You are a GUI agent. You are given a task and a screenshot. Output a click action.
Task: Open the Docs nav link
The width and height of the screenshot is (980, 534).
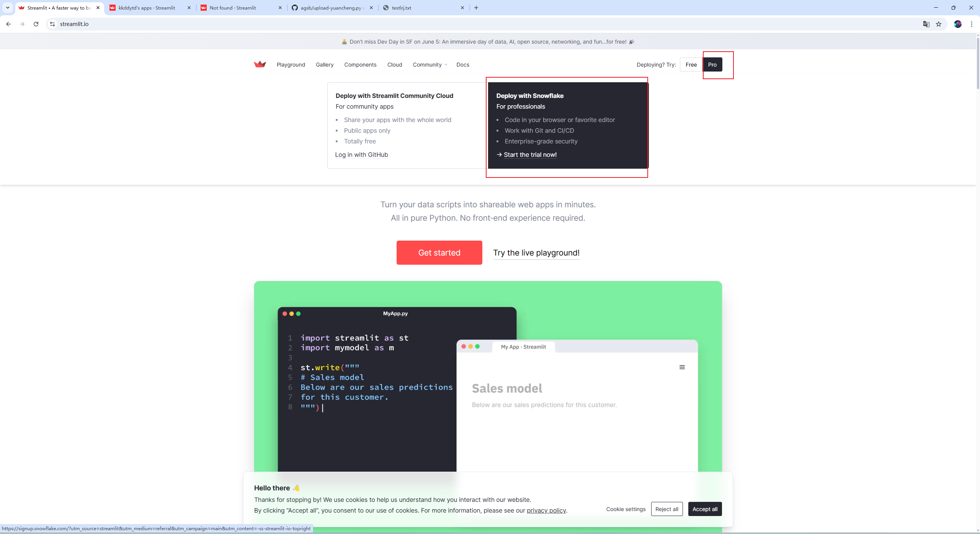pos(463,65)
